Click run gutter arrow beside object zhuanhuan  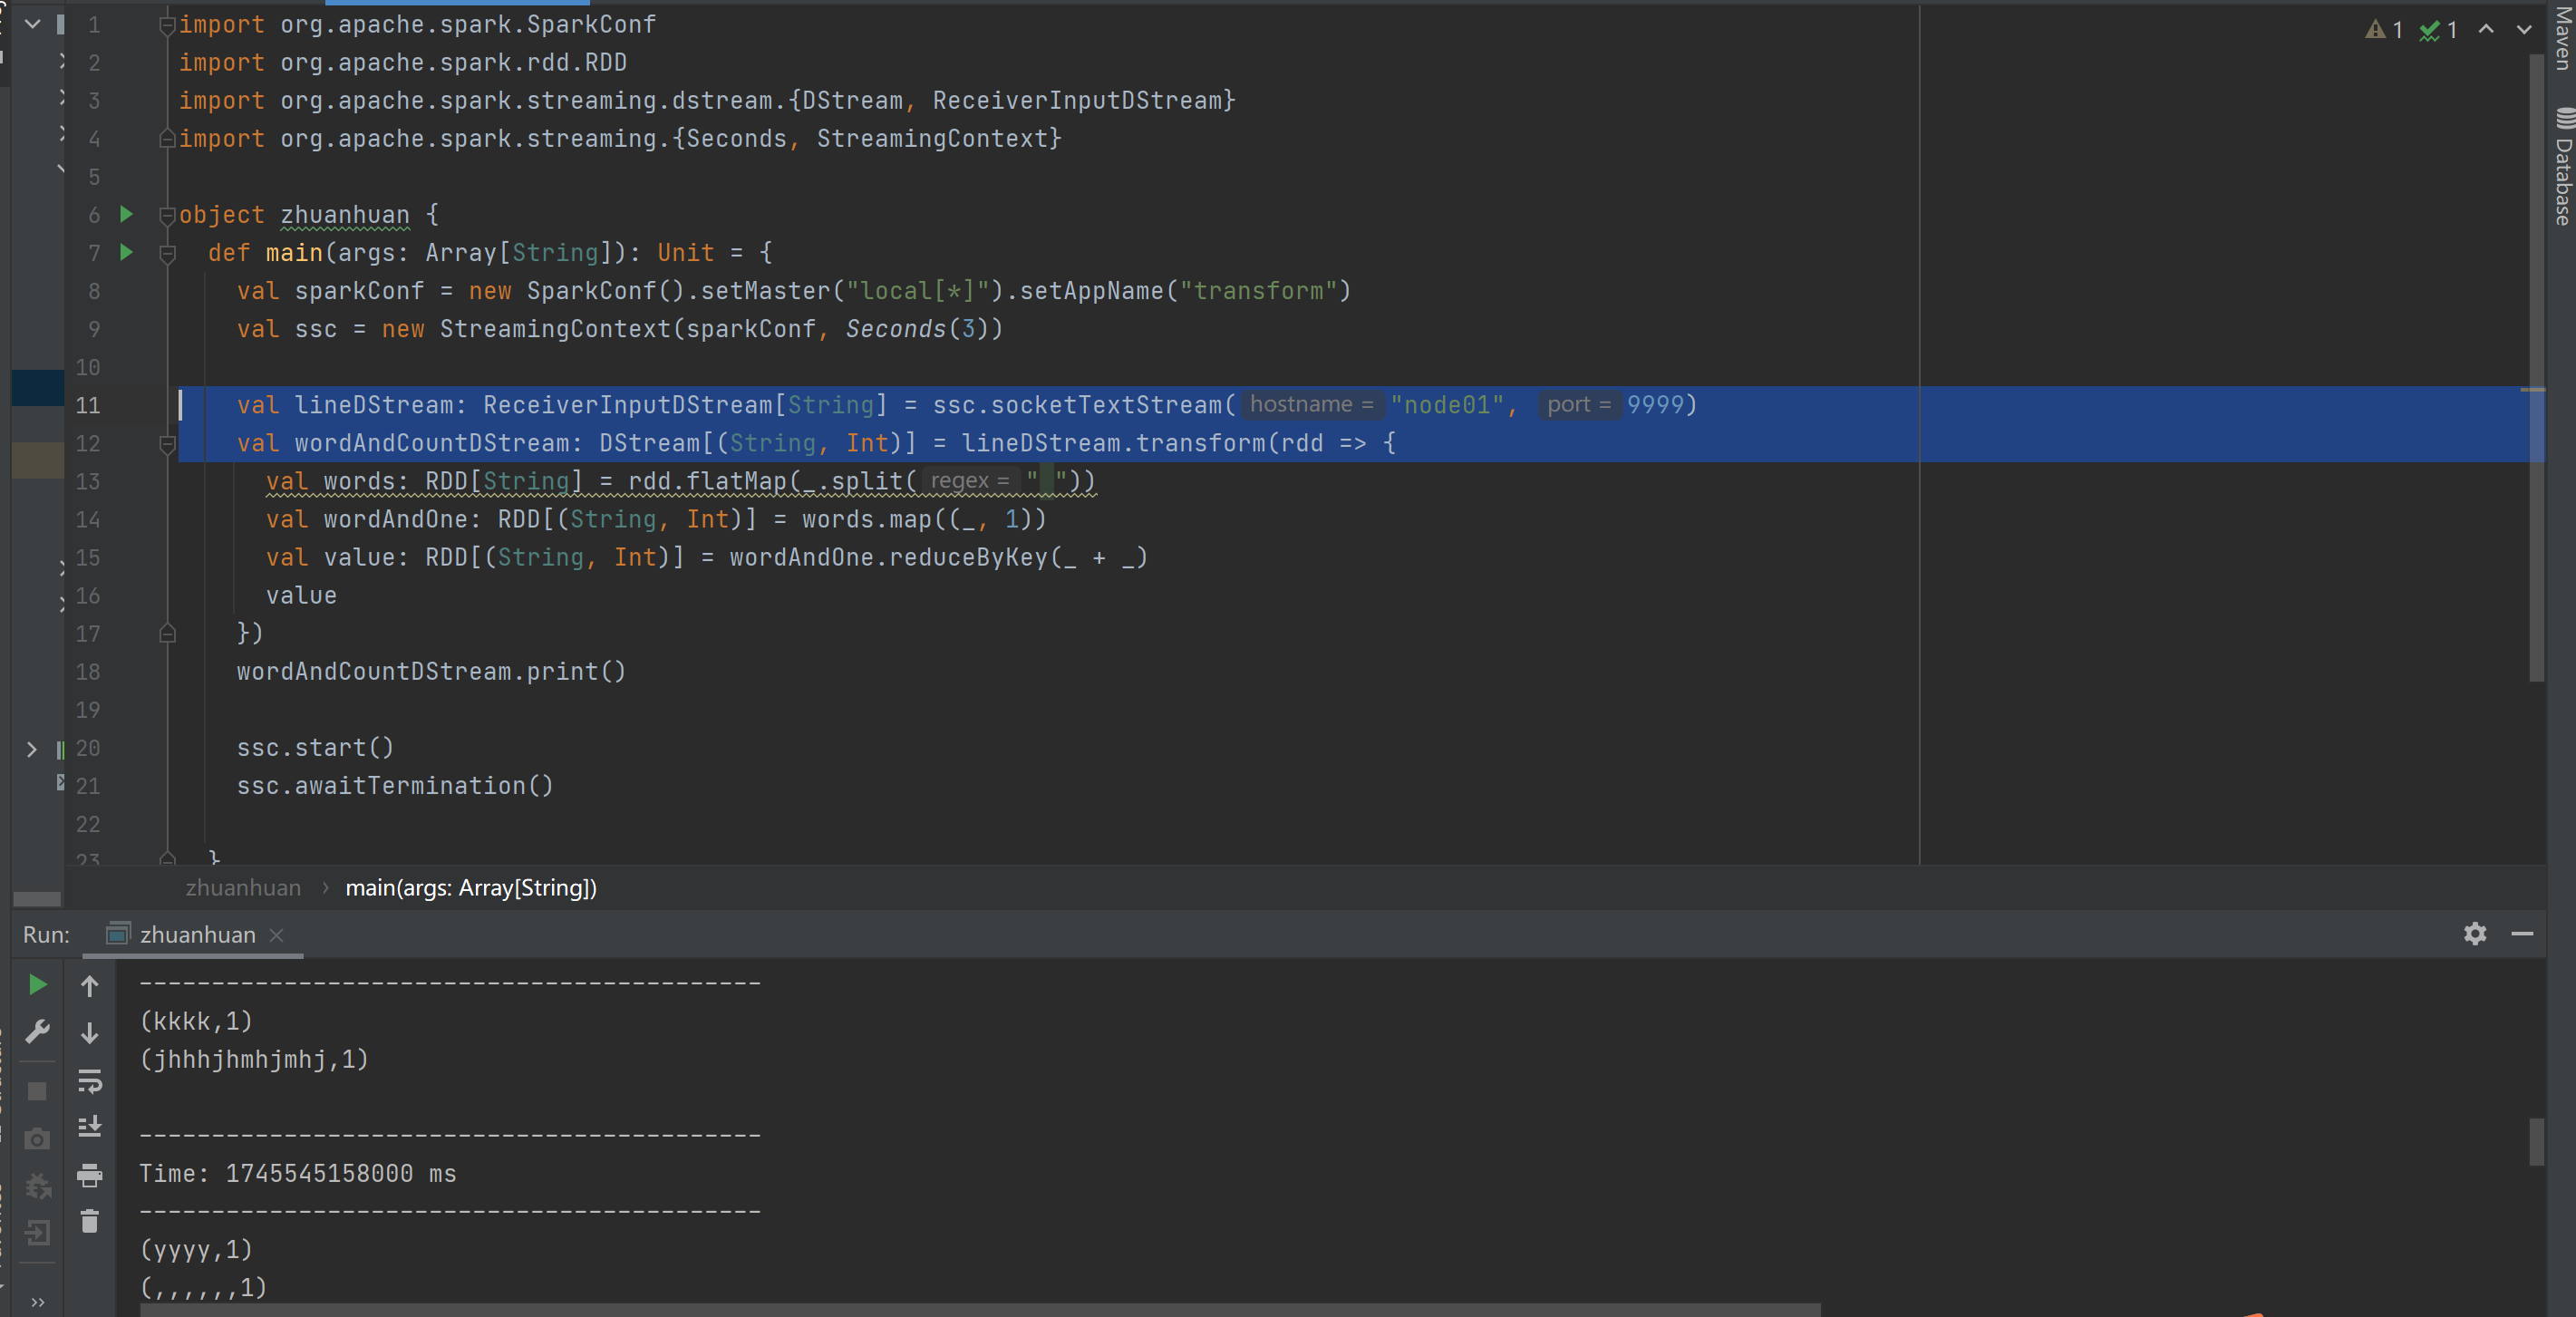click(127, 214)
